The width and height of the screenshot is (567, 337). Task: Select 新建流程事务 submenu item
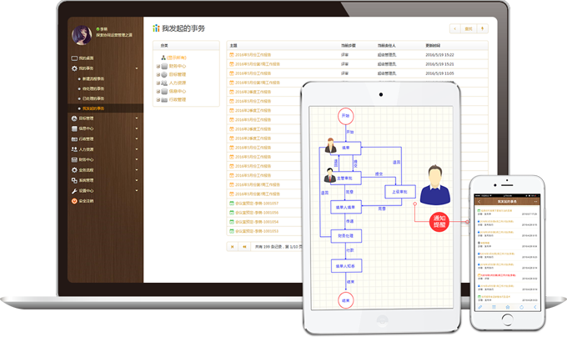coord(93,78)
